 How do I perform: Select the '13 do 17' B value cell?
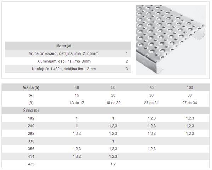click(x=77, y=103)
